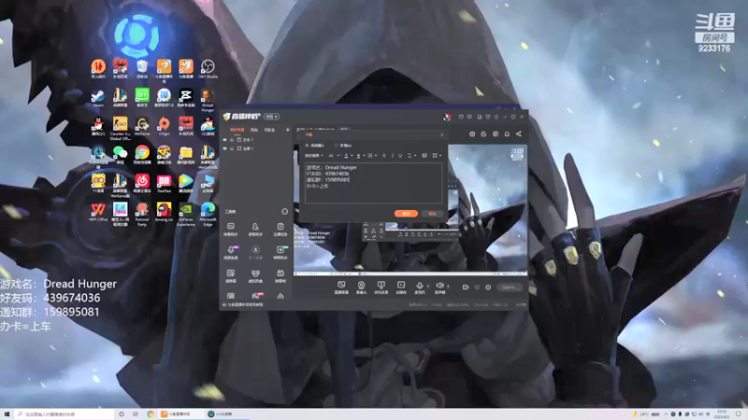
Task: Add a multimedia source in bottom toolbar
Action: [x=401, y=287]
